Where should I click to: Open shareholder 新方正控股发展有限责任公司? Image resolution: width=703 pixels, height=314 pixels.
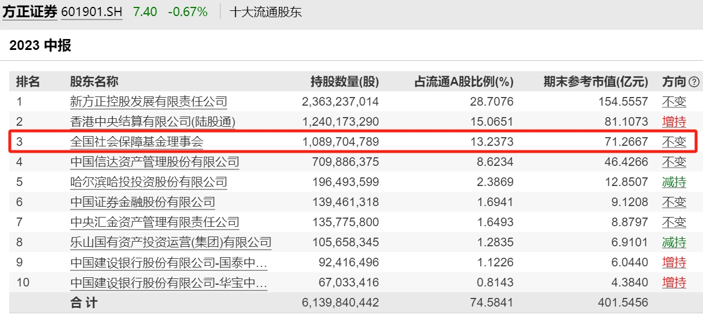click(x=148, y=102)
